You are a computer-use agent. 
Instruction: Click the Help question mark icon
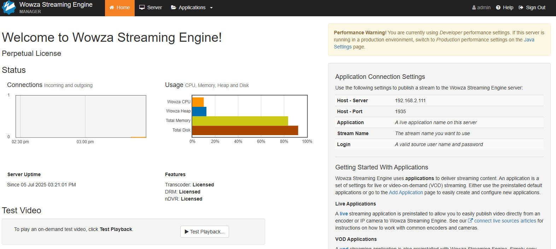[498, 7]
